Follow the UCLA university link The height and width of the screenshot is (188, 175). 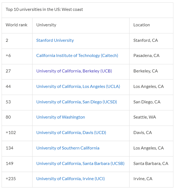point(78,87)
